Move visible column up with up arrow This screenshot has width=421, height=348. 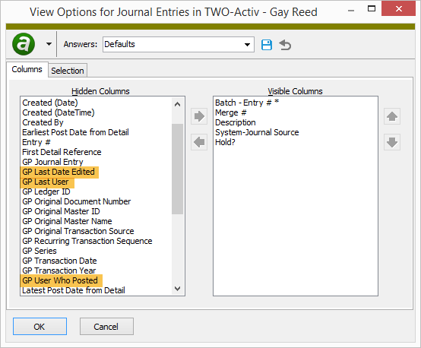coord(392,116)
